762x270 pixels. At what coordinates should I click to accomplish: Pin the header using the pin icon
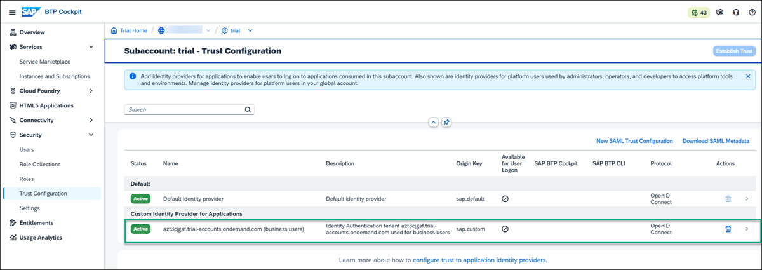446,122
